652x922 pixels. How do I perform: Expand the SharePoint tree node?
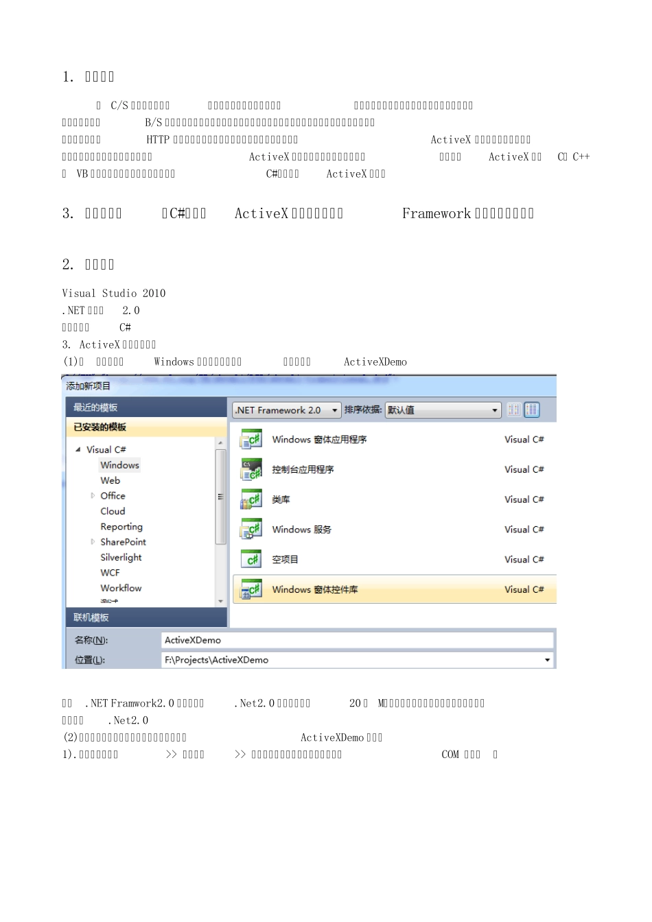pyautogui.click(x=93, y=542)
